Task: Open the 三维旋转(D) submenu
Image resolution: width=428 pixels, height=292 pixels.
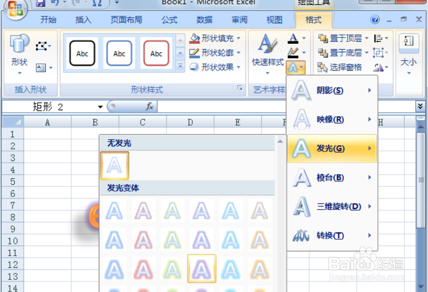Action: 332,206
